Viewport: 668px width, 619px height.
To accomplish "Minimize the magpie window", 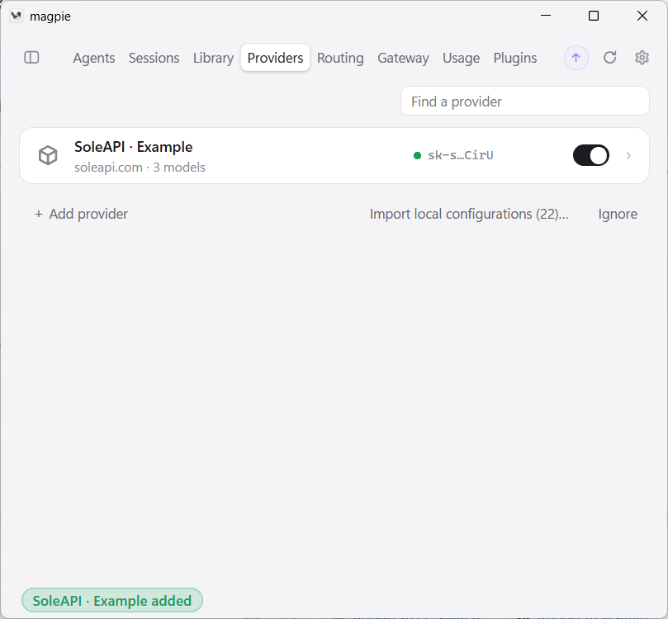I will pyautogui.click(x=546, y=16).
